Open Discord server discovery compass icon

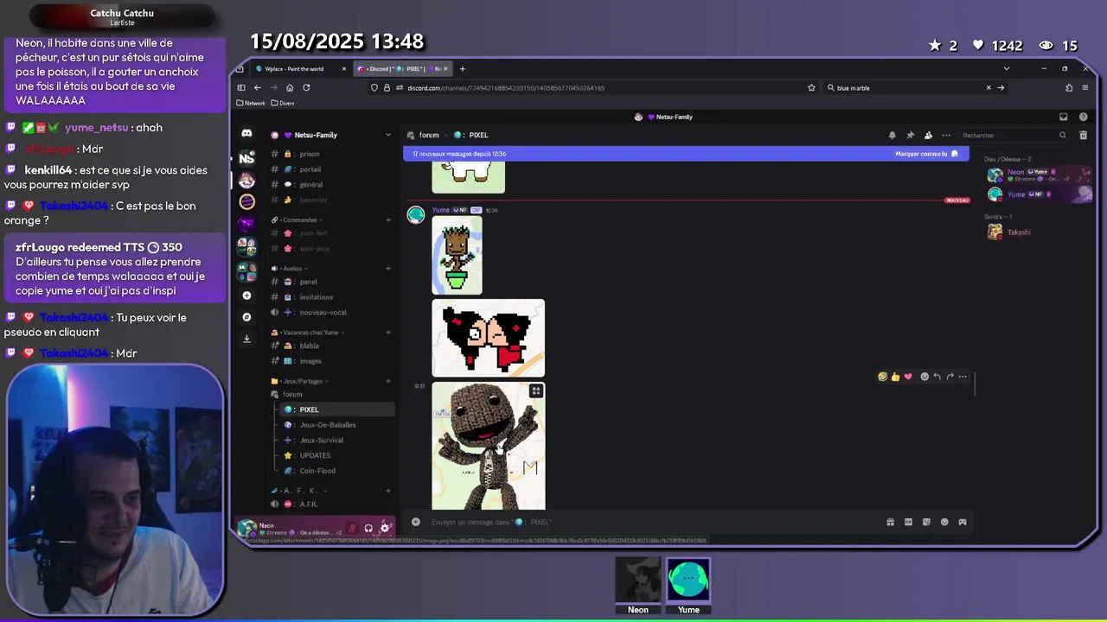click(246, 317)
